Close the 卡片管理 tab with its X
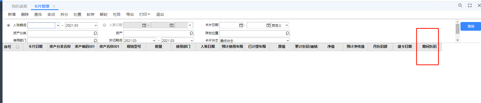 pos(54,6)
